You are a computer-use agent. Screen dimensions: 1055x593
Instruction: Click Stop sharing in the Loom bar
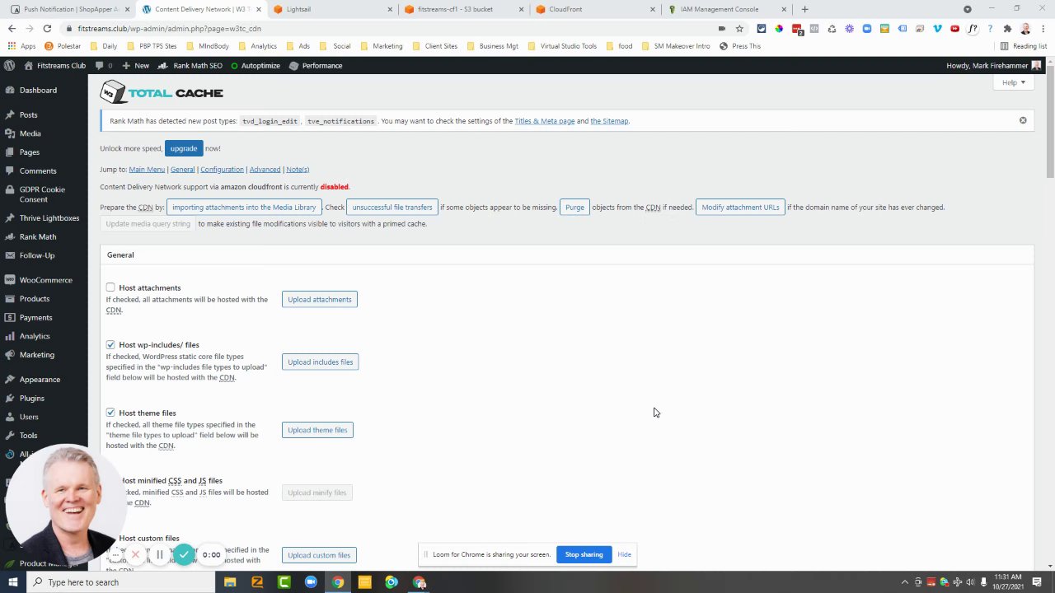584,554
